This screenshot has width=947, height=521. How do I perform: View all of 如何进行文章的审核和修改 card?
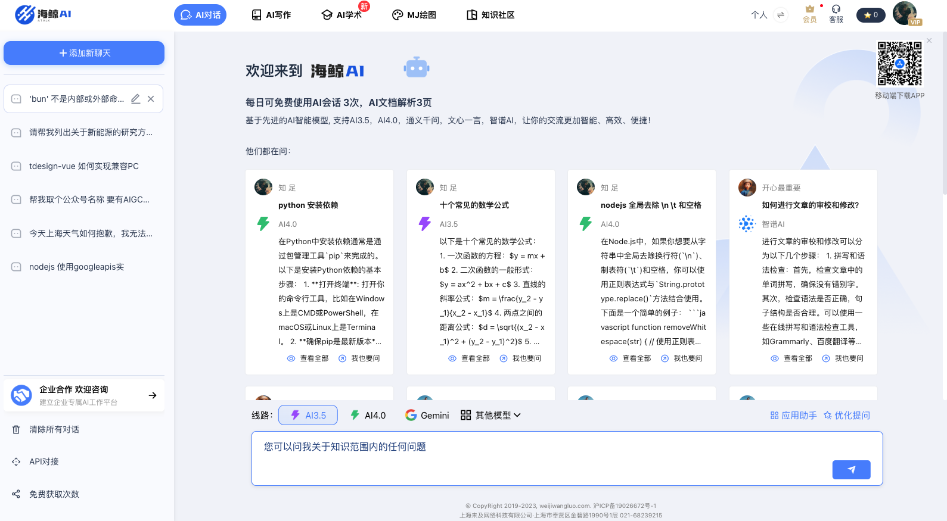[791, 358]
